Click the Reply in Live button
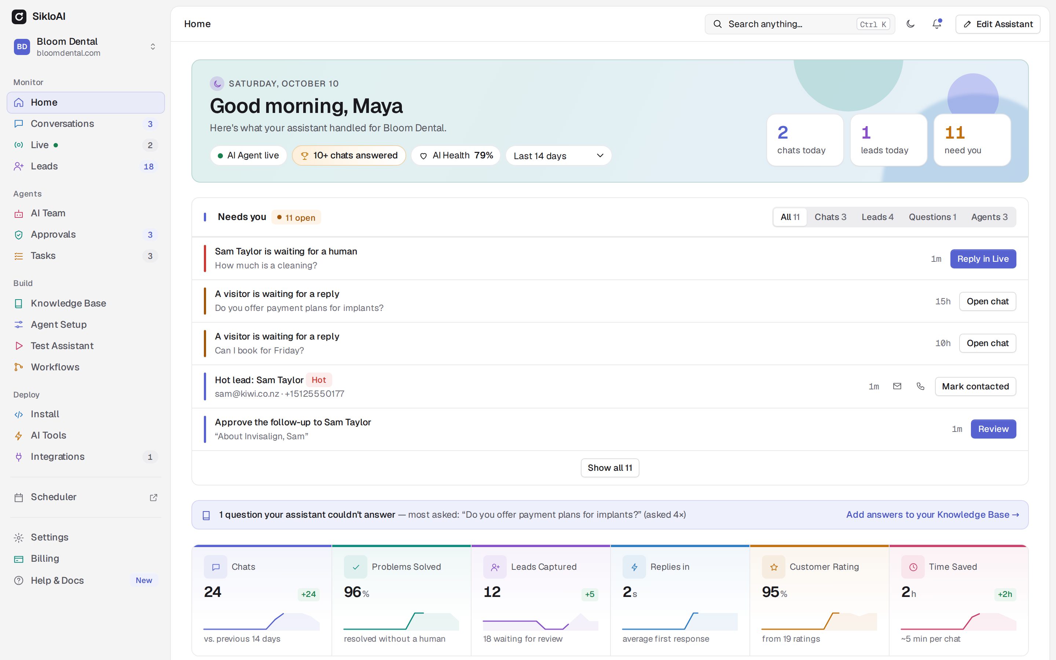Viewport: 1056px width, 660px height. coord(983,259)
